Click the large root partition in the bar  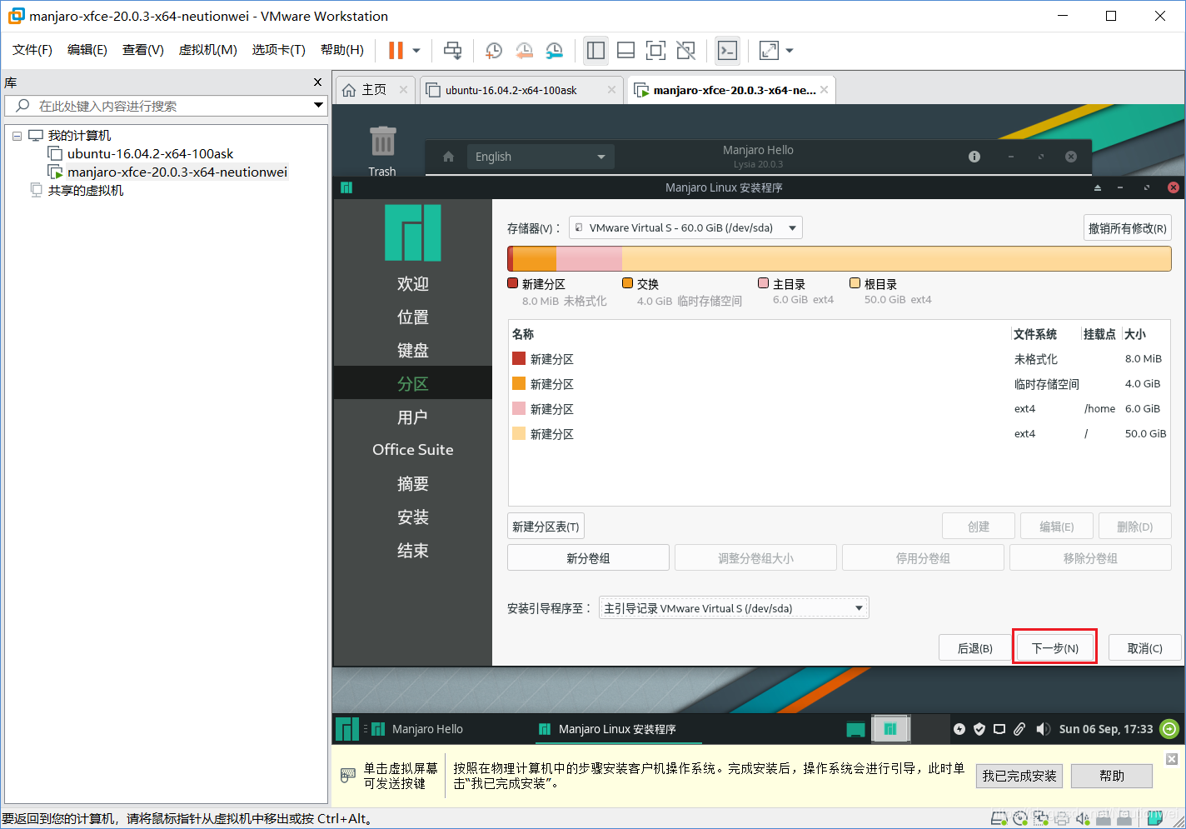[x=896, y=258]
